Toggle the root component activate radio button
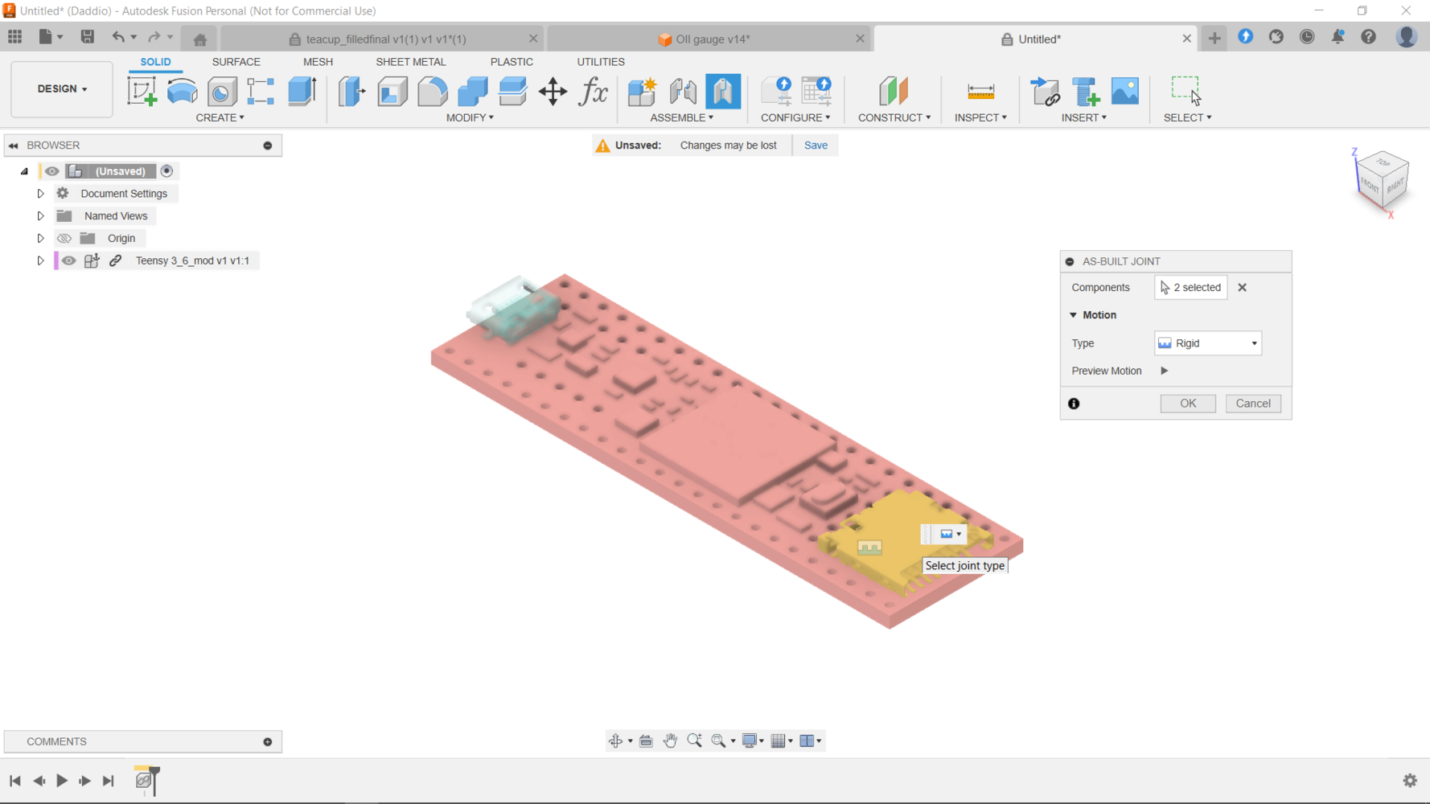 click(166, 171)
